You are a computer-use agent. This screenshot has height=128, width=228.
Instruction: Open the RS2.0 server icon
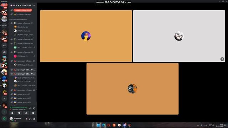(4, 26)
